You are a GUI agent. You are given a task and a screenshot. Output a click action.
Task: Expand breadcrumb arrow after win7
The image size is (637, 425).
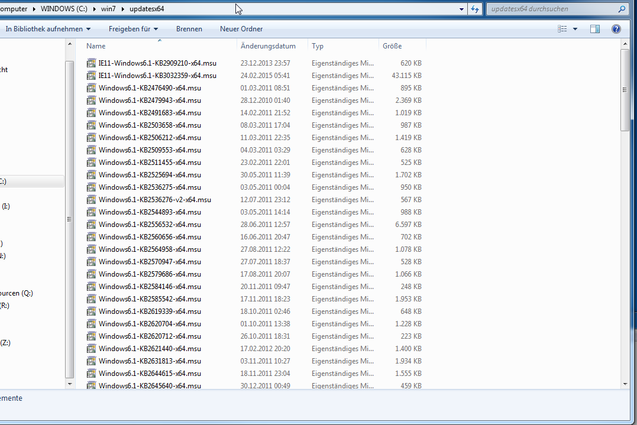[122, 9]
